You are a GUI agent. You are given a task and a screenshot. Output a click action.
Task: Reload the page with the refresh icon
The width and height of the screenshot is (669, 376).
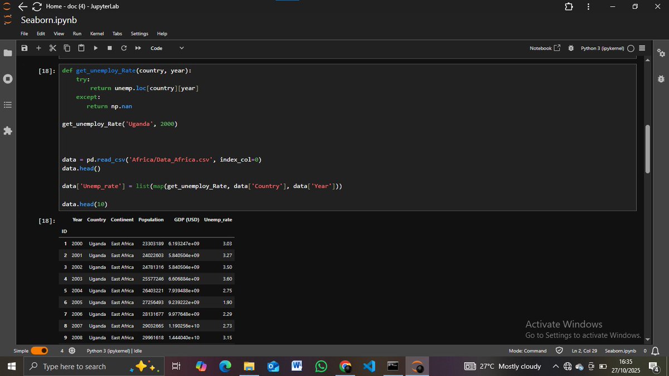coord(37,7)
